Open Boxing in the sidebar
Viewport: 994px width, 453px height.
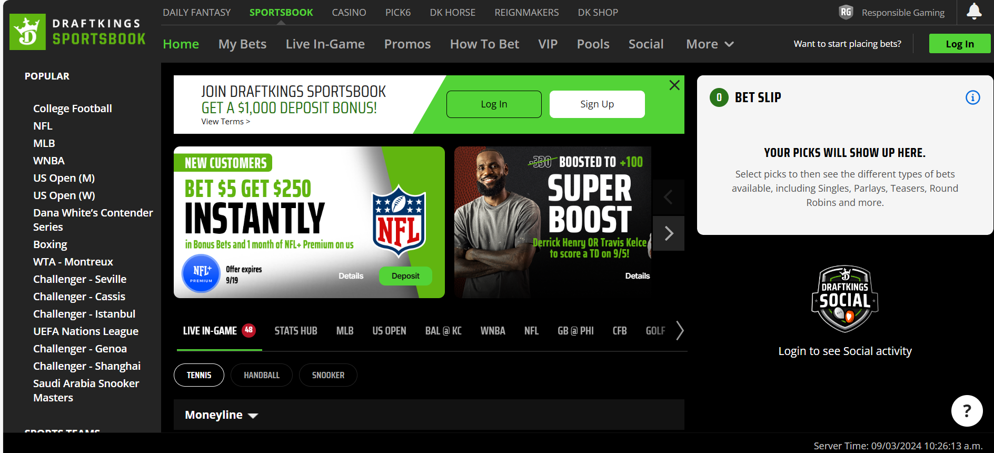point(50,244)
